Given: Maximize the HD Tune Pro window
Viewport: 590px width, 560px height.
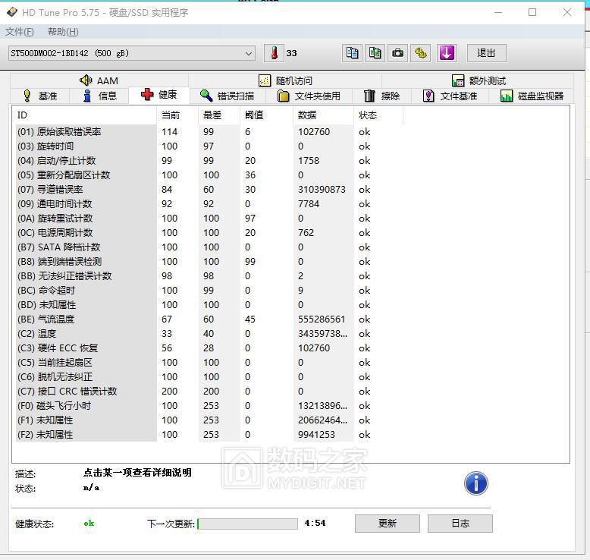Looking at the screenshot, I should point(532,12).
